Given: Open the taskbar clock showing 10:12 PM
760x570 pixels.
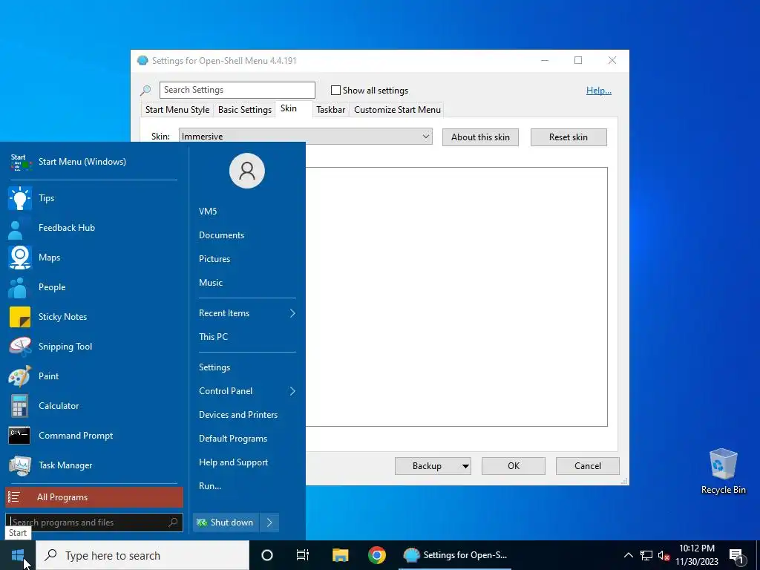Looking at the screenshot, I should (696, 555).
